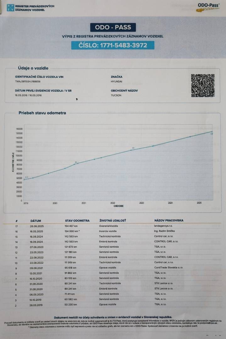Image resolution: width=226 pixels, height=339 pixels.
Task: Click the date 07.06.2023
Action: 36,247
